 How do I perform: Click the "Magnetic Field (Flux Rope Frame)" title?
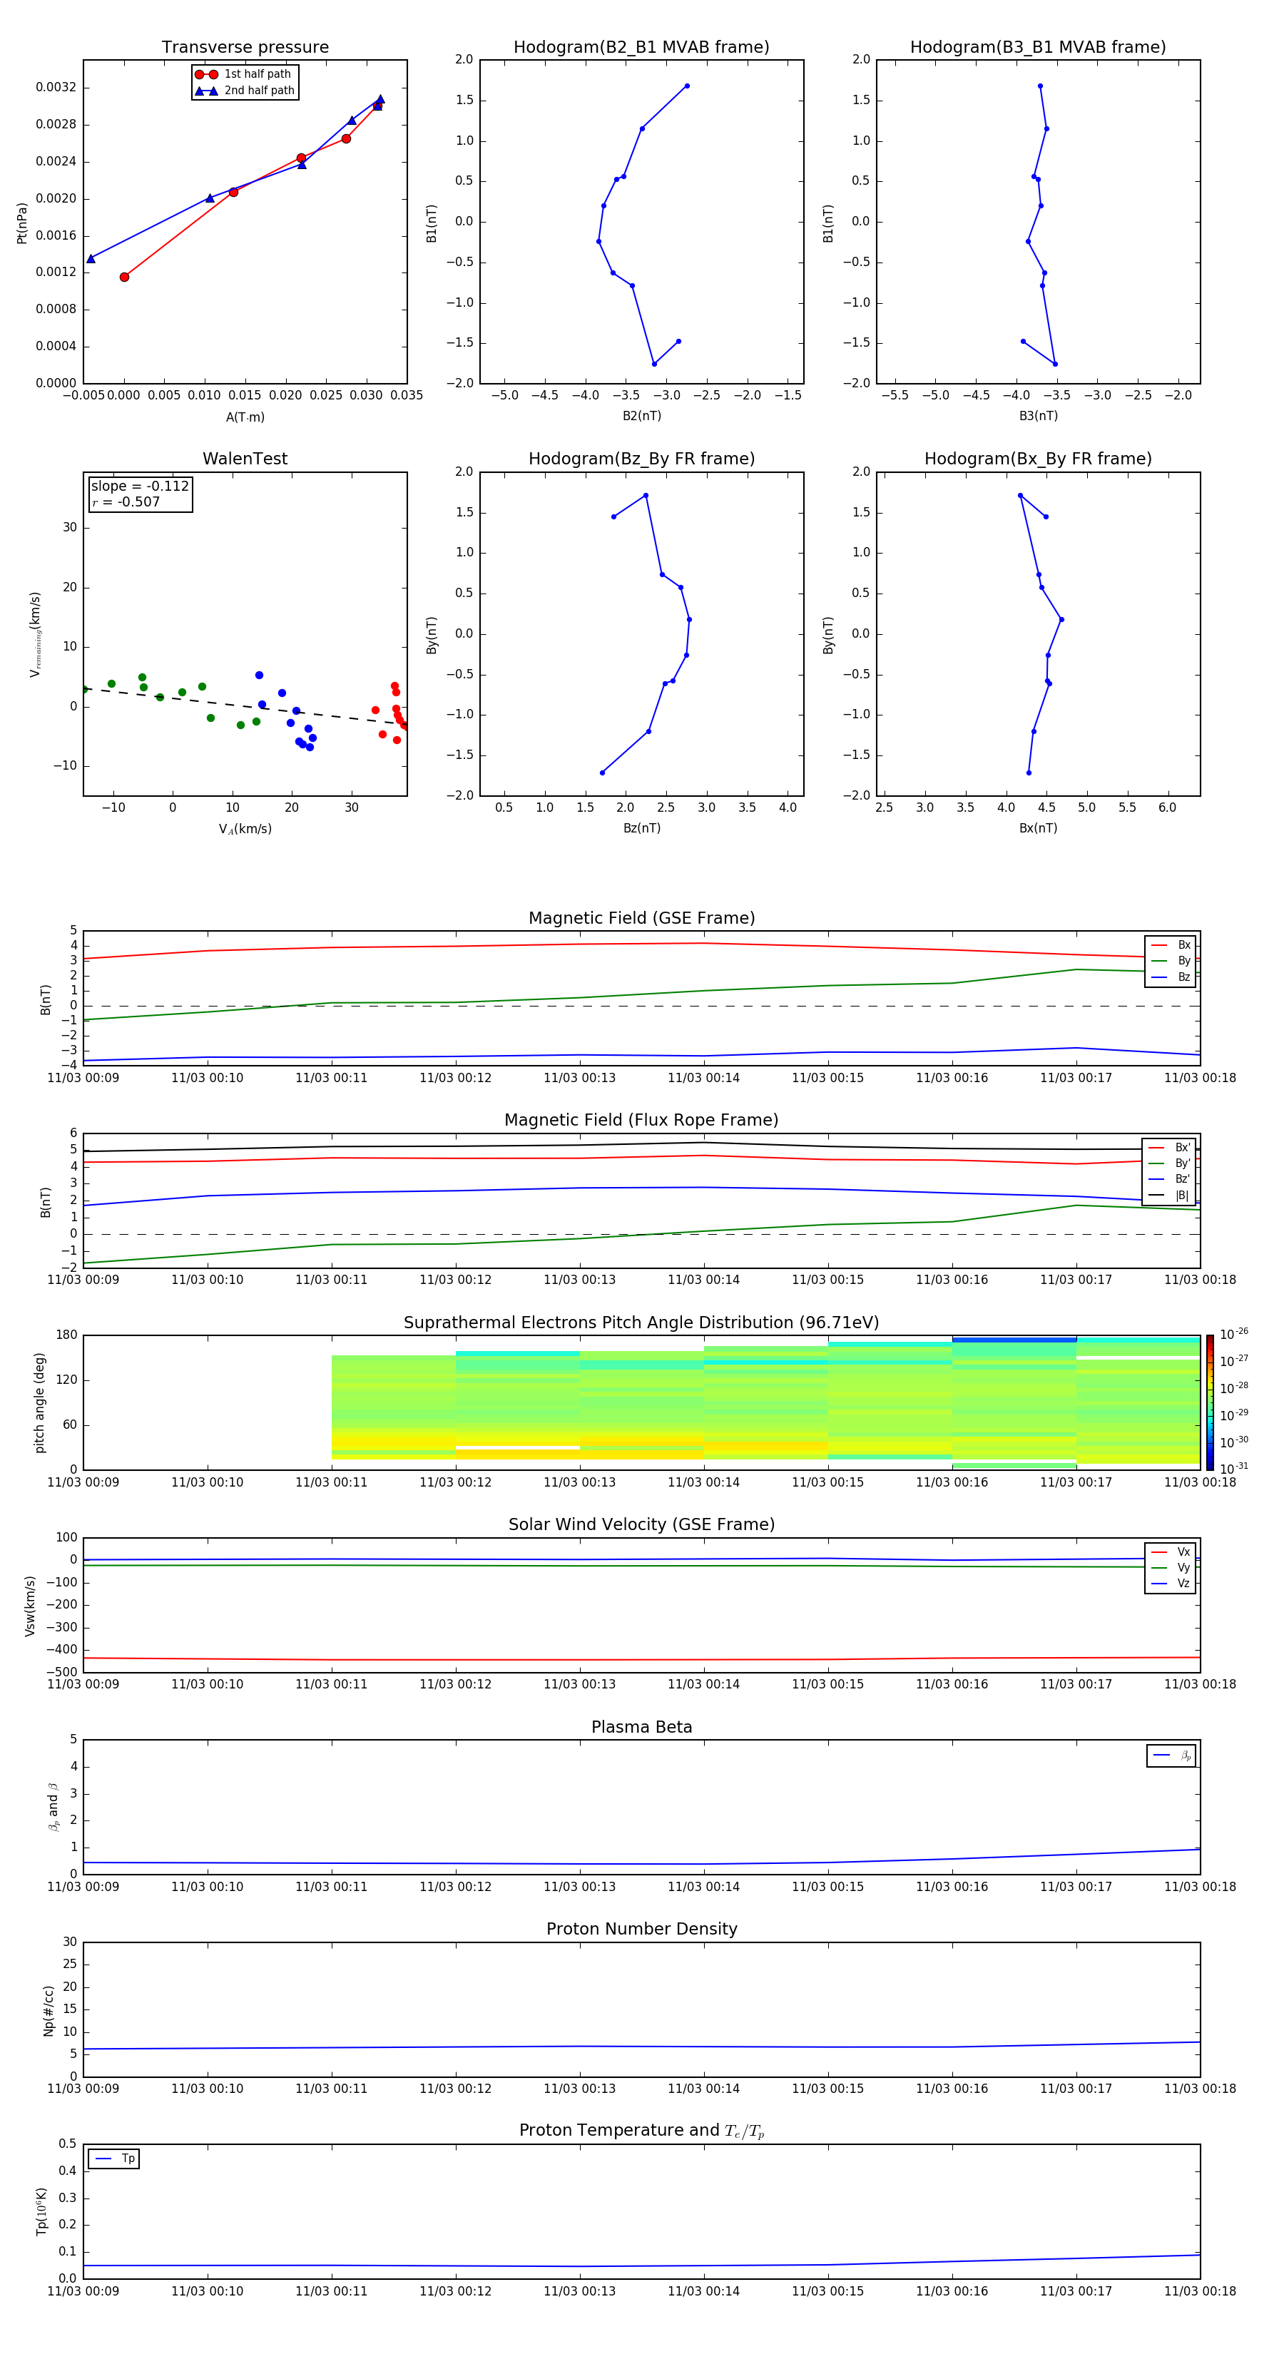pos(641,1119)
